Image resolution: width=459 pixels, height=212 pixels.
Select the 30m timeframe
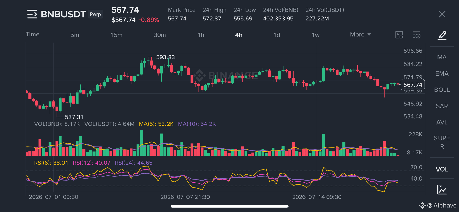160,35
